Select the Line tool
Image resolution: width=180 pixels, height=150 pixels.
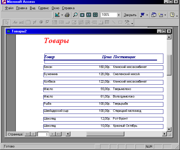coord(114,22)
